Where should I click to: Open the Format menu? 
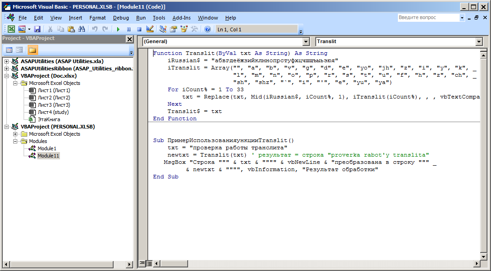98,18
